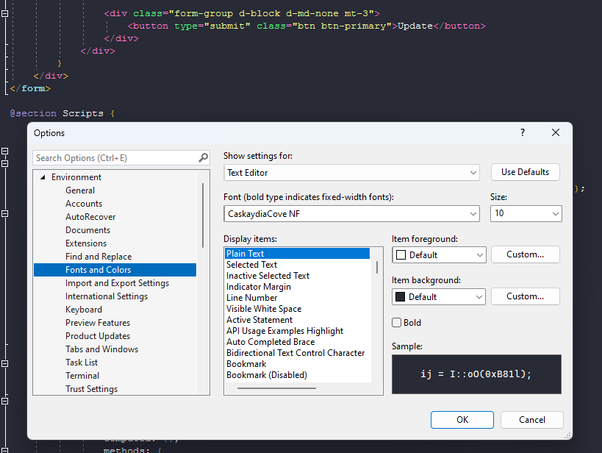The image size is (602, 453).
Task: Collapse a code region using a margin fold icon
Action: (x=6, y=151)
